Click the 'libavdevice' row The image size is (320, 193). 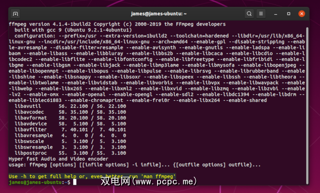70,124
